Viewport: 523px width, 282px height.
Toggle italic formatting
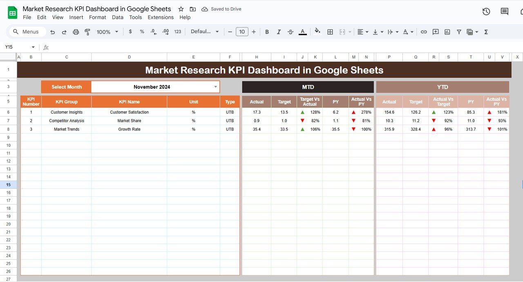click(279, 32)
